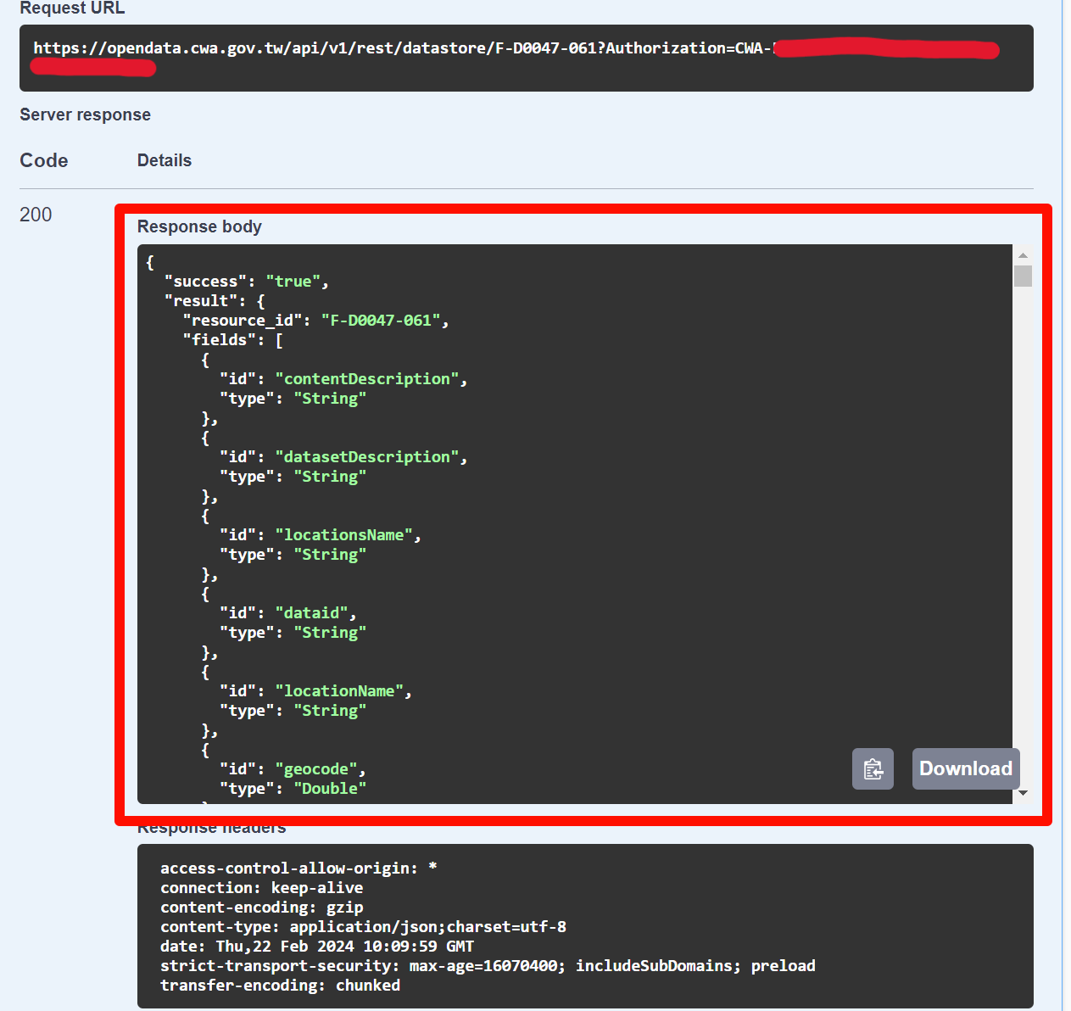Click the "Server response" heading
This screenshot has height=1011, width=1071.
[85, 115]
